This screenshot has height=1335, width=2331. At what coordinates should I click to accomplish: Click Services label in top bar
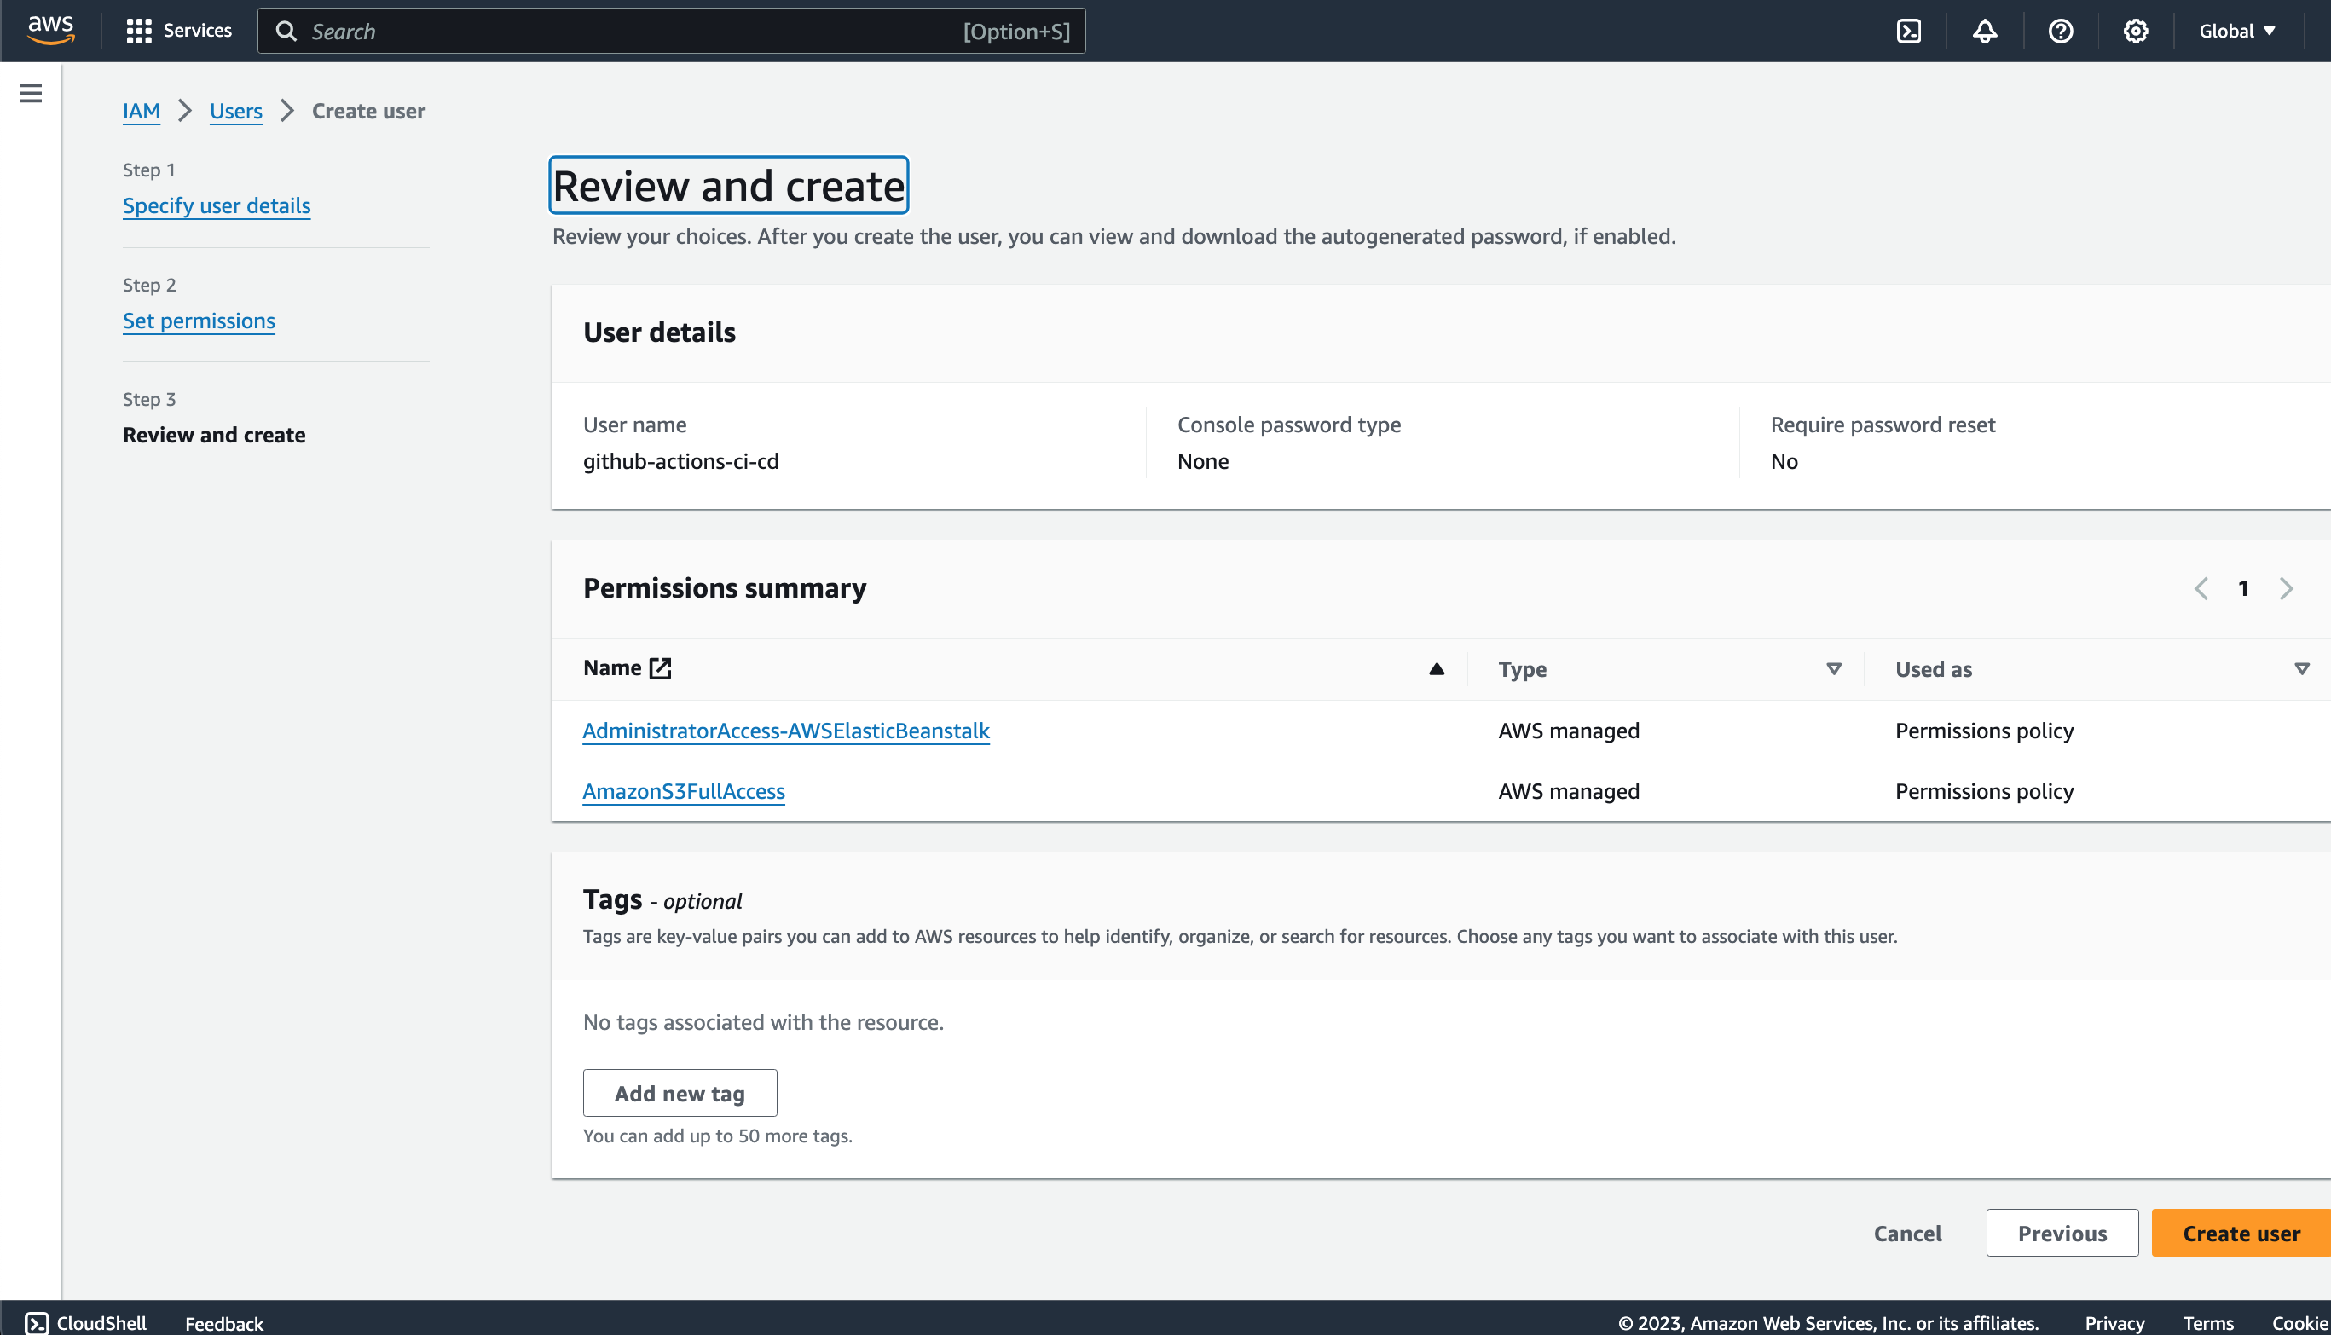point(197,32)
